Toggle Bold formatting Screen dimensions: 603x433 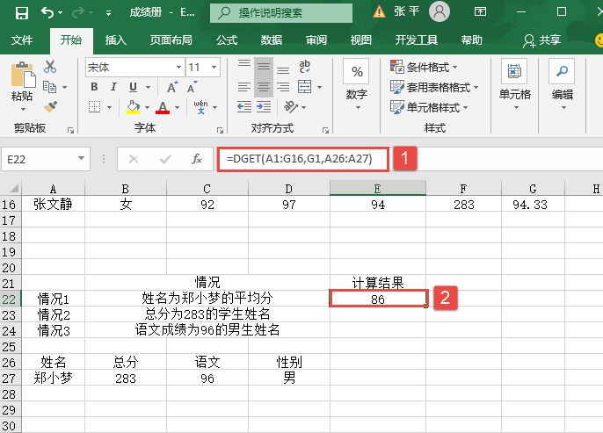(95, 87)
